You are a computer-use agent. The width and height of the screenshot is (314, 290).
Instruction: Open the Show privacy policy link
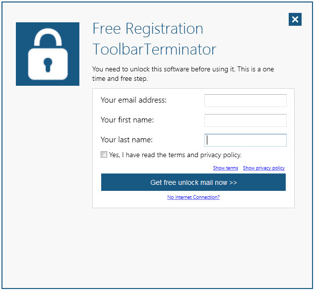pos(264,168)
